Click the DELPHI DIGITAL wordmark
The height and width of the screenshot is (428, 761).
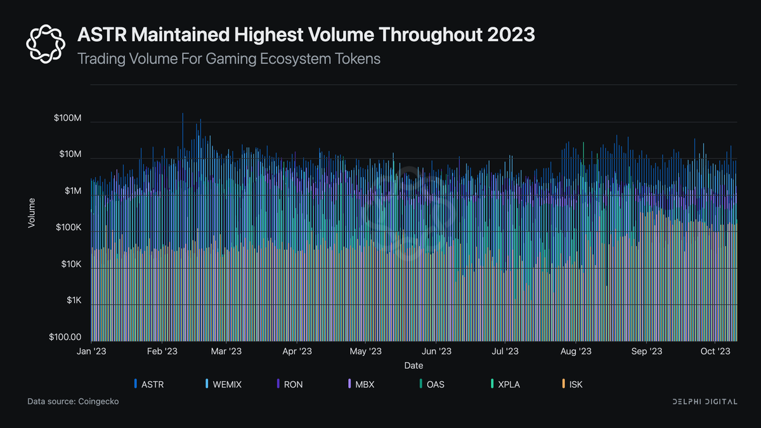point(705,402)
